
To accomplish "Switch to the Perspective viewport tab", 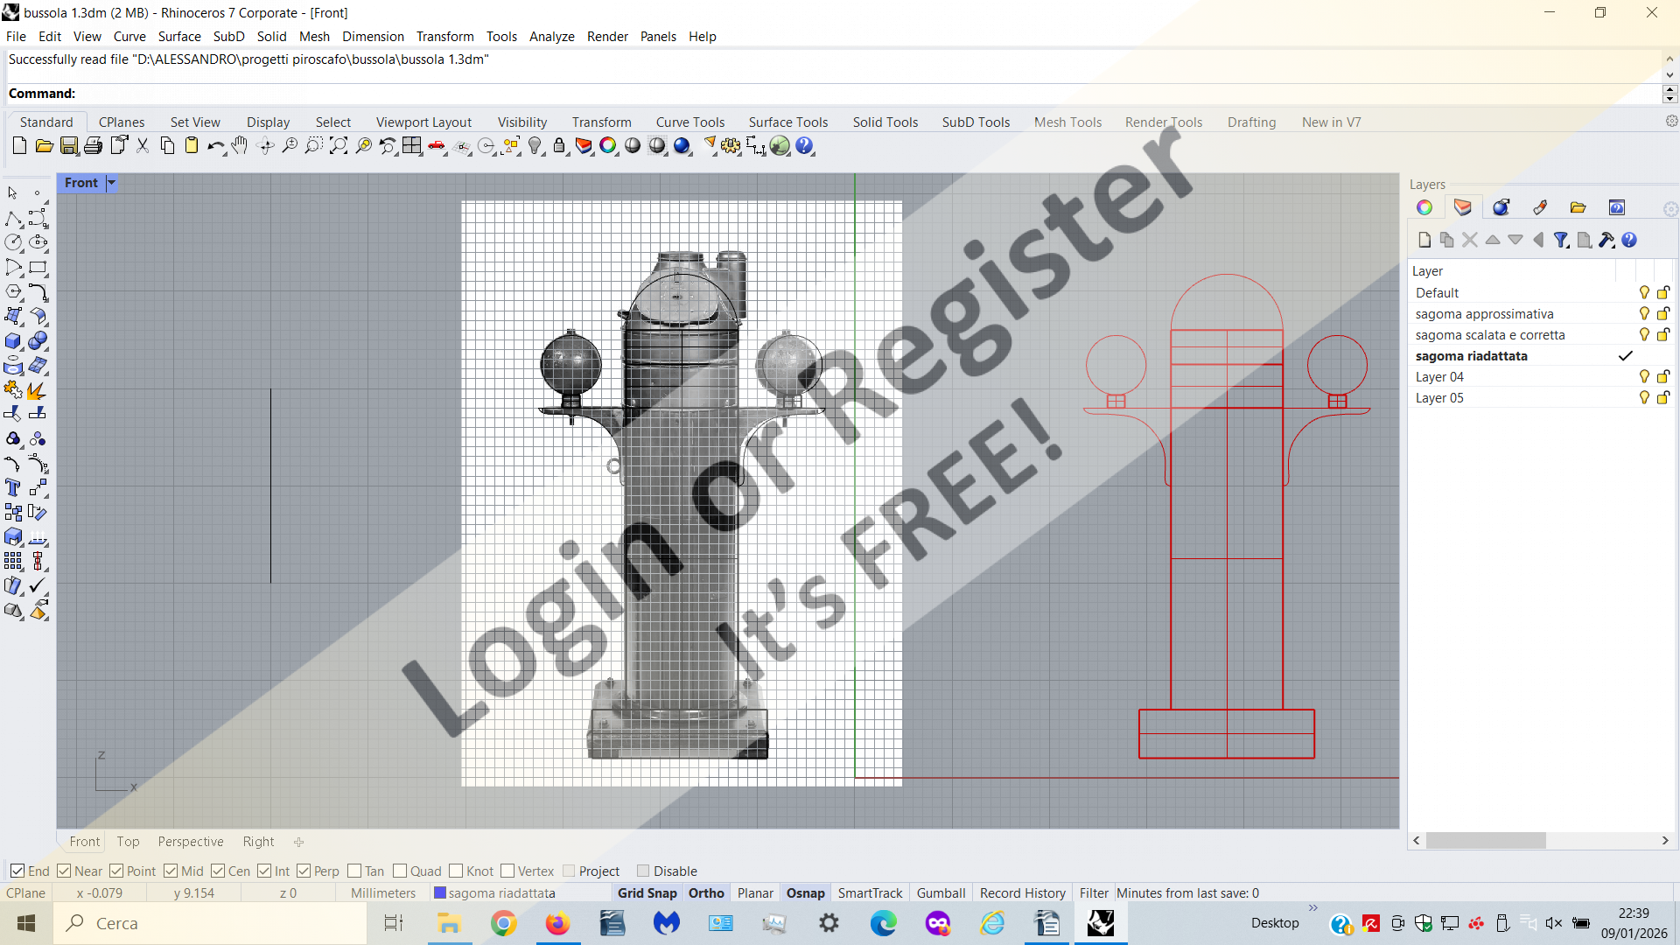I will tap(190, 841).
